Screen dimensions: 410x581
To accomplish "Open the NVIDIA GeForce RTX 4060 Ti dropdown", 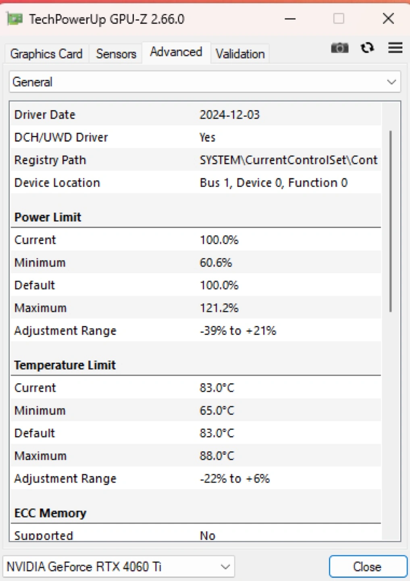I will tap(119, 566).
